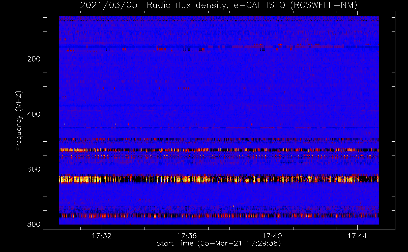This screenshot has width=408, height=252.
Task: Click the '17:40' time tick label
Action: 272,236
